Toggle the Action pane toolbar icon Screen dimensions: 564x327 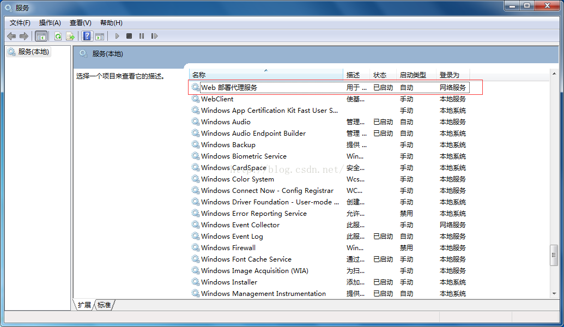(x=100, y=36)
